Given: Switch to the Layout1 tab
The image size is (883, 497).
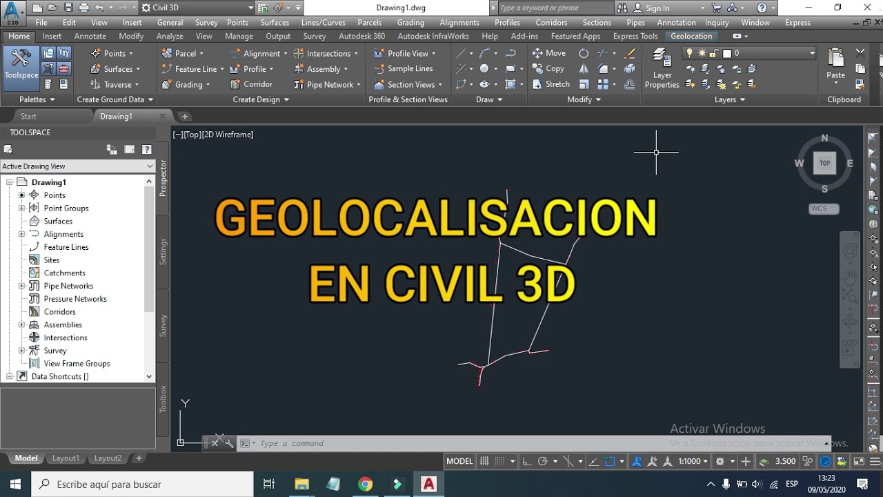Looking at the screenshot, I should pyautogui.click(x=66, y=458).
